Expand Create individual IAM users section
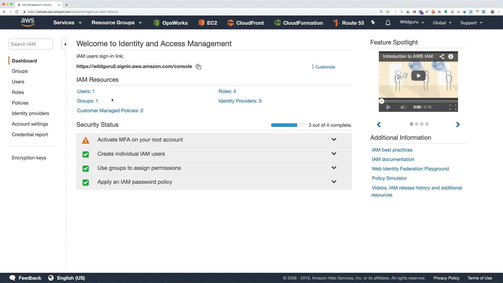 tap(334, 154)
